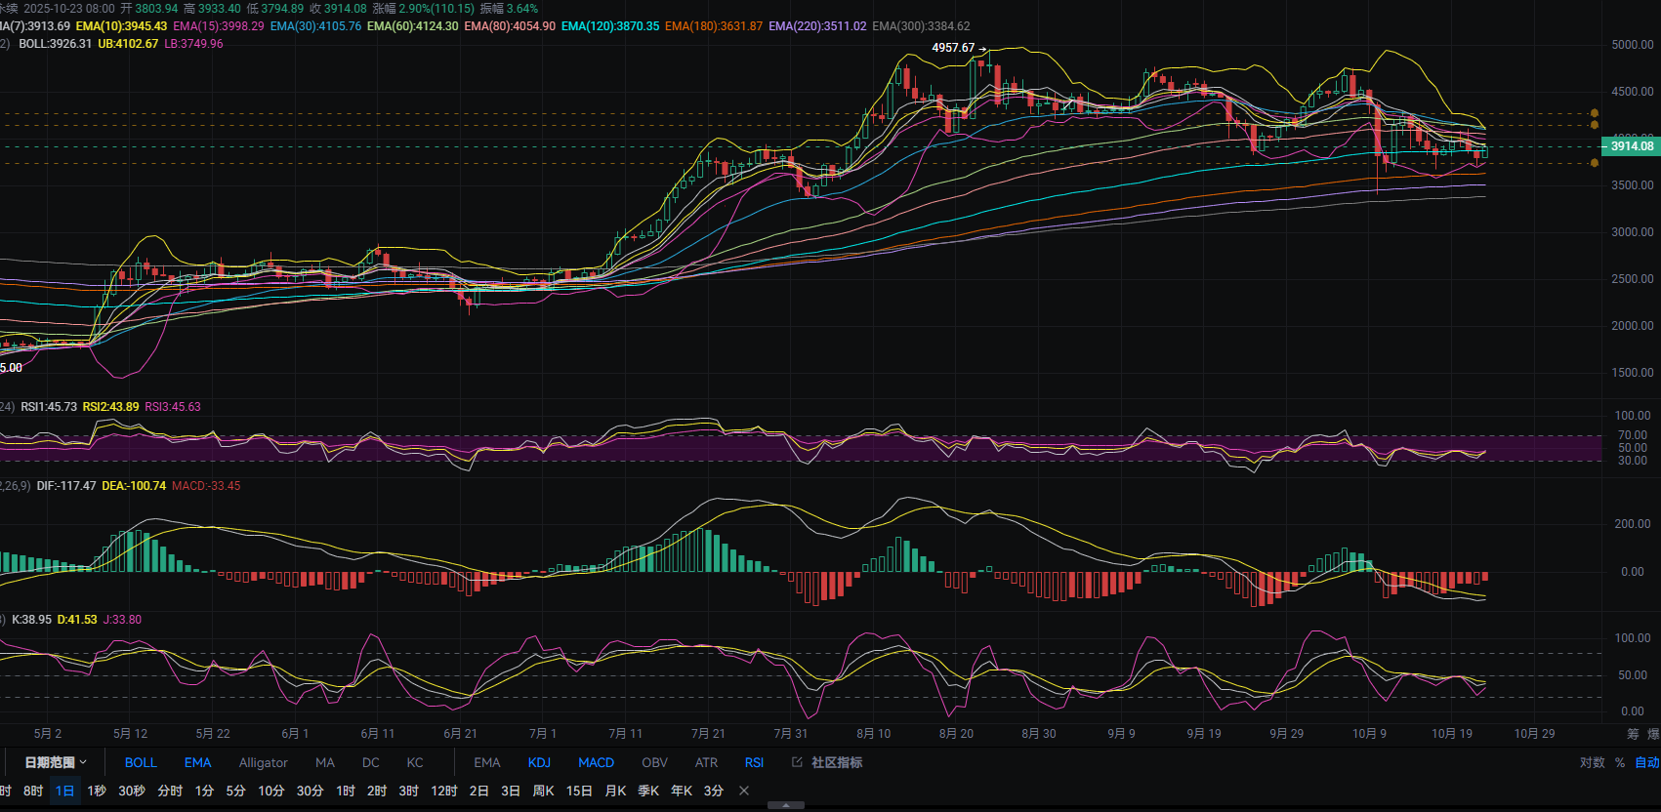
Task: Enable the OBV sub-indicator
Action: [654, 762]
